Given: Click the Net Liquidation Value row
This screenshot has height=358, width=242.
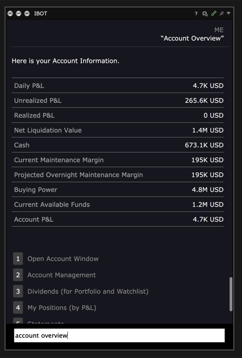Looking at the screenshot, I should 118,130.
